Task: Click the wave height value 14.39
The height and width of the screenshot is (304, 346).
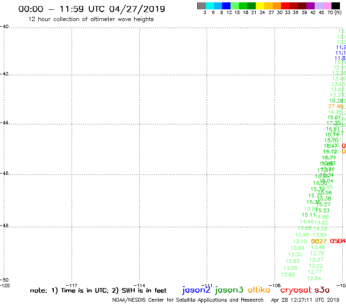Action: [320, 229]
